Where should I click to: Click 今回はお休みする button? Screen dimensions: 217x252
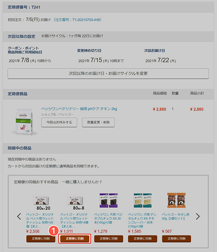click(x=59, y=122)
